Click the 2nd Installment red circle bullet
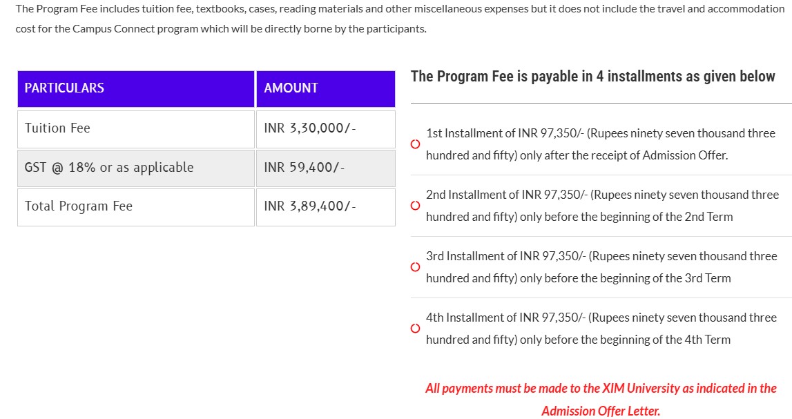Screen dimensions: 792x419 (415, 206)
